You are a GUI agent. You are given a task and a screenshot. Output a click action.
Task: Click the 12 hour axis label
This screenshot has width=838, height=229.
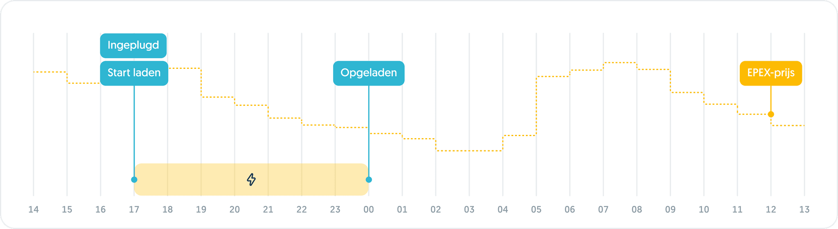point(771,209)
